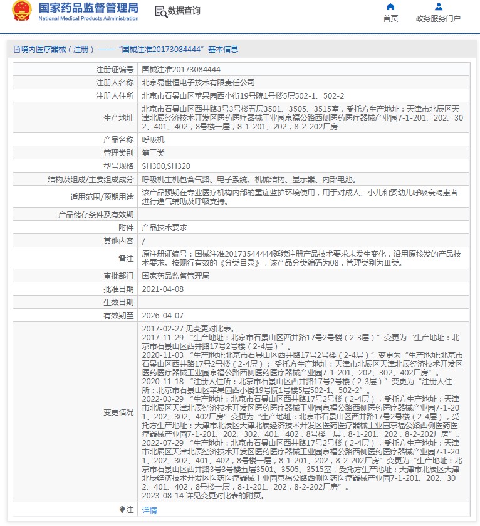
Task: Click the 2022-07-29 change entry
Action: coord(302,465)
